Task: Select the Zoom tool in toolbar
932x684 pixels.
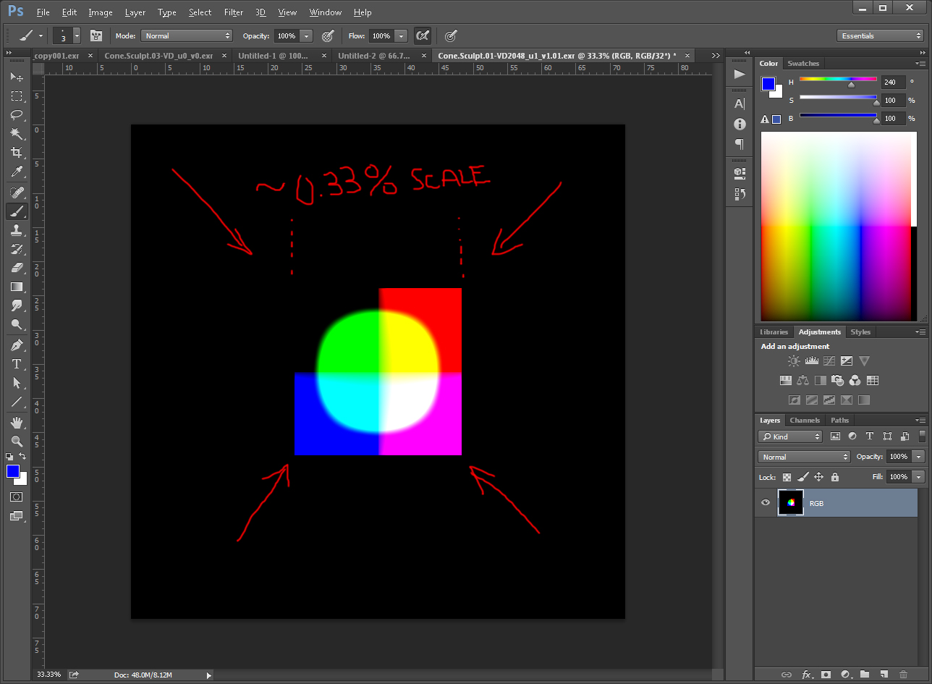Action: point(17,441)
